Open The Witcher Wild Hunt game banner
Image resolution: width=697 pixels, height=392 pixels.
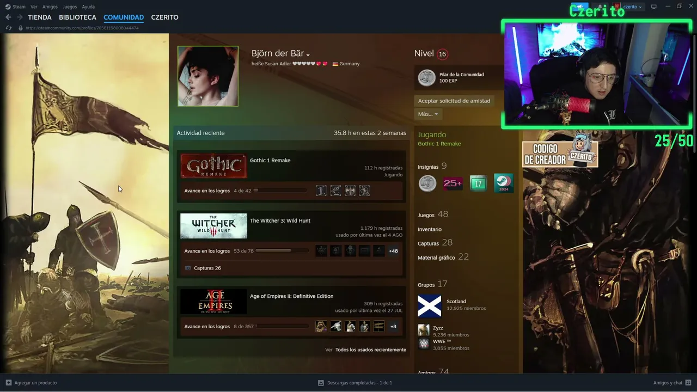[213, 226]
